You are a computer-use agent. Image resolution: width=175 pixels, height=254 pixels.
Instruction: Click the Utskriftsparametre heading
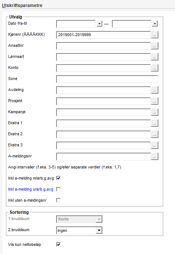pos(22,6)
